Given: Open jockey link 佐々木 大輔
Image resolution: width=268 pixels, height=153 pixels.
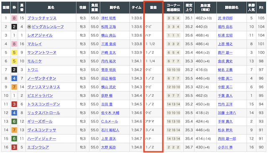Looking at the screenshot, I should (x=110, y=113).
